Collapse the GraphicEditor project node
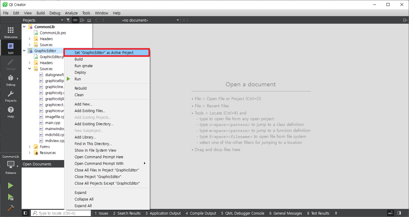This screenshot has width=409, height=217. (x=24, y=51)
